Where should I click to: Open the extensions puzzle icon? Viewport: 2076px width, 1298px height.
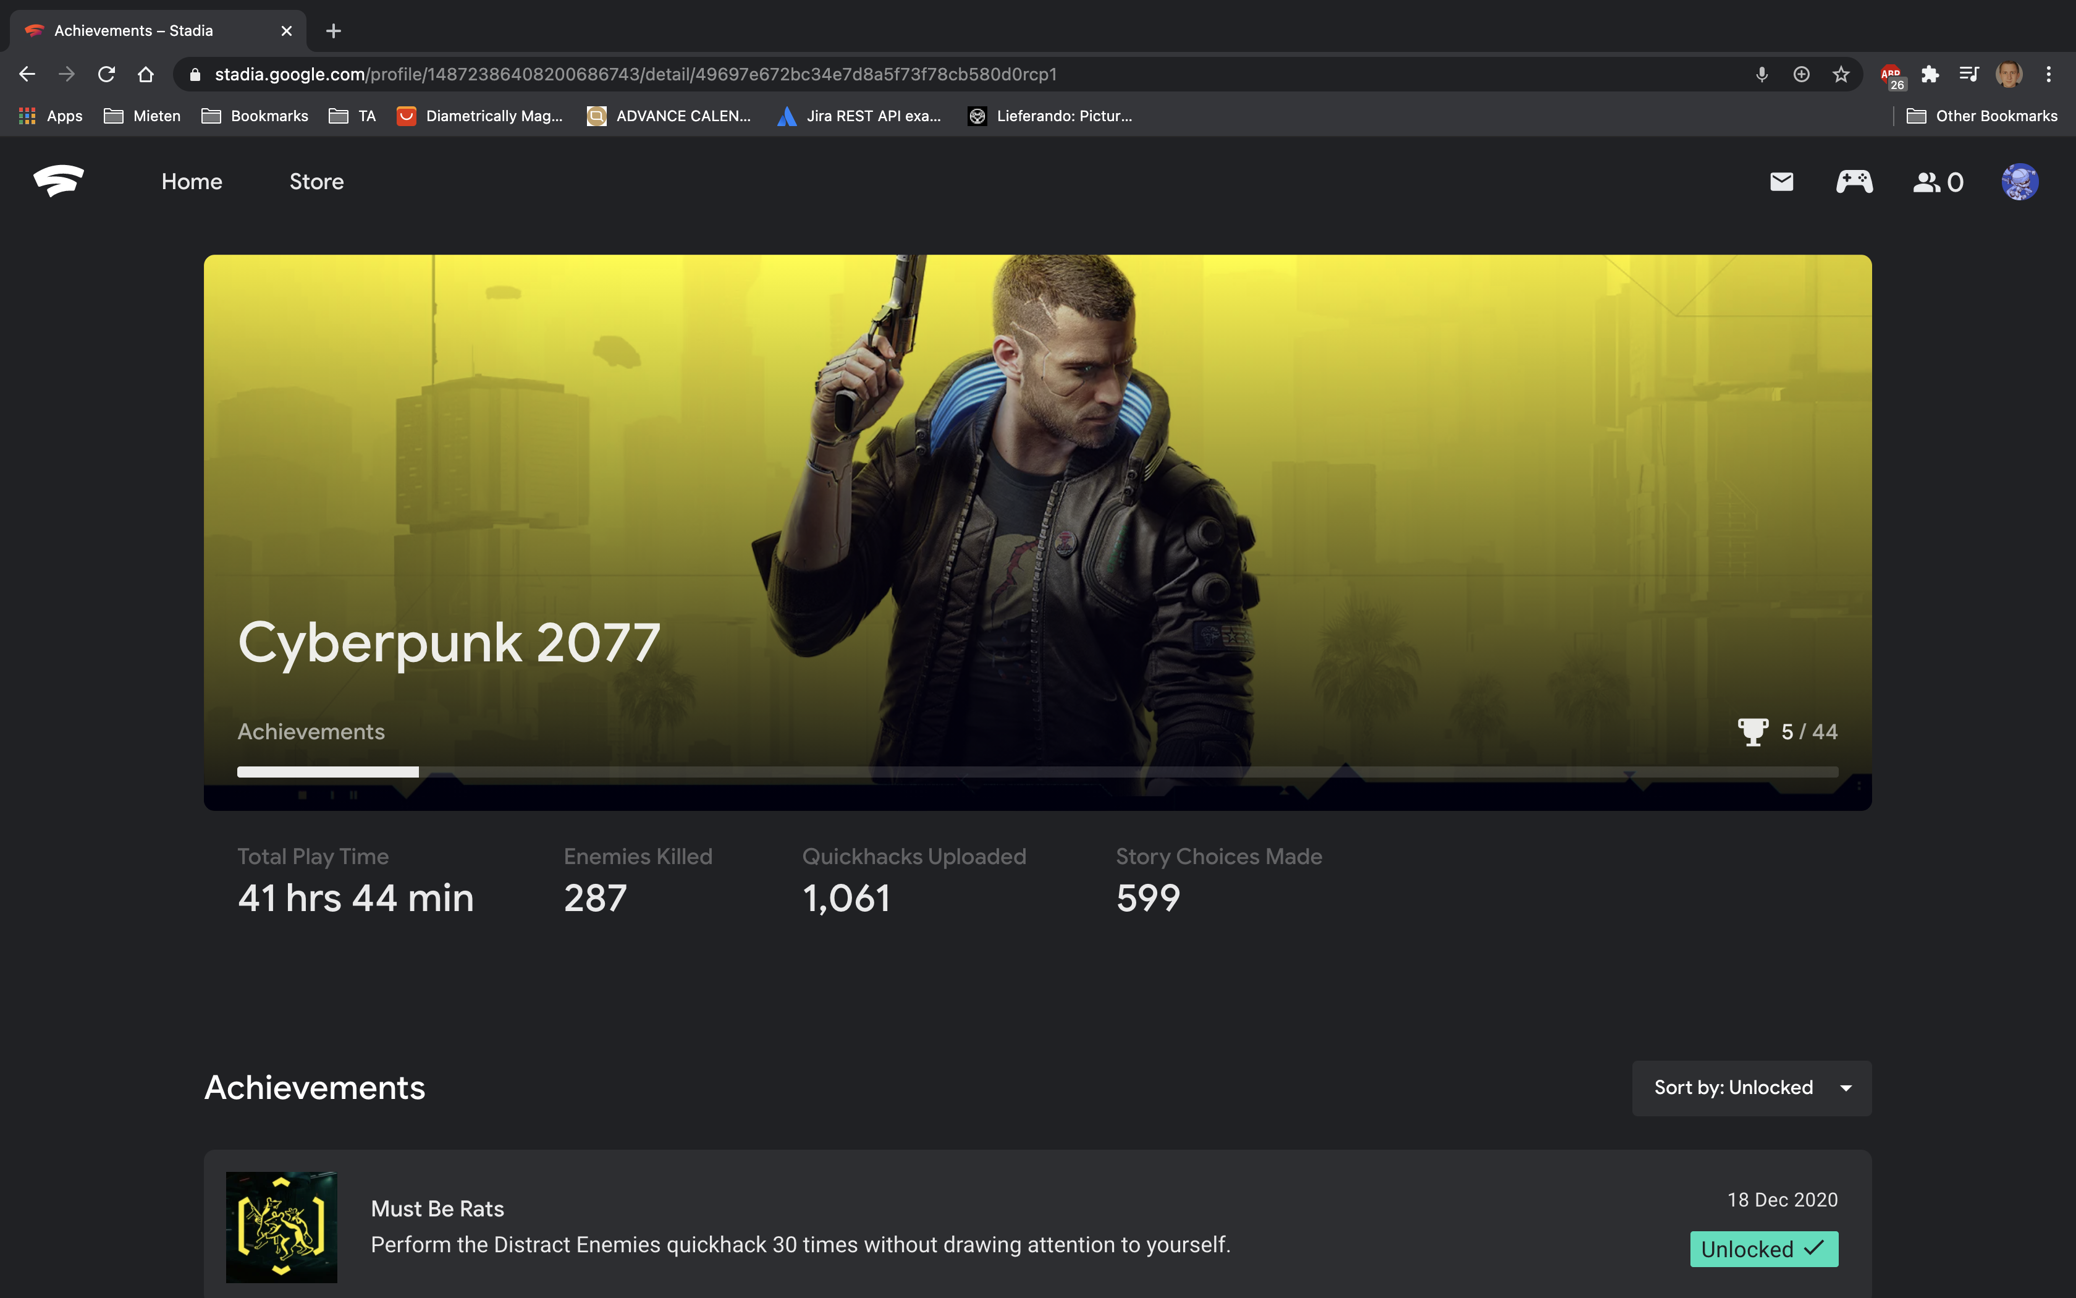(1930, 75)
